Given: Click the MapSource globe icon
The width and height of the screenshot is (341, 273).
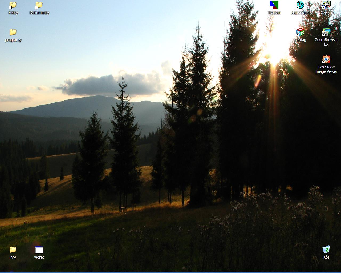Looking at the screenshot, I should [300, 5].
